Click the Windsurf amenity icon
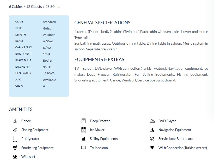Image resolution: width=214 pixels, height=165 pixels. click(15, 157)
